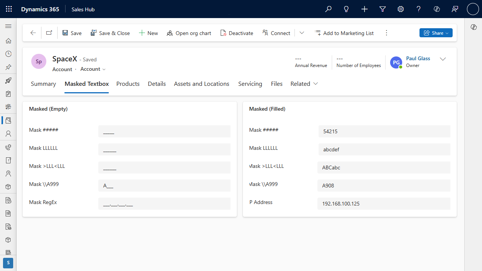Collapse the site map hamburger menu

coord(8,26)
